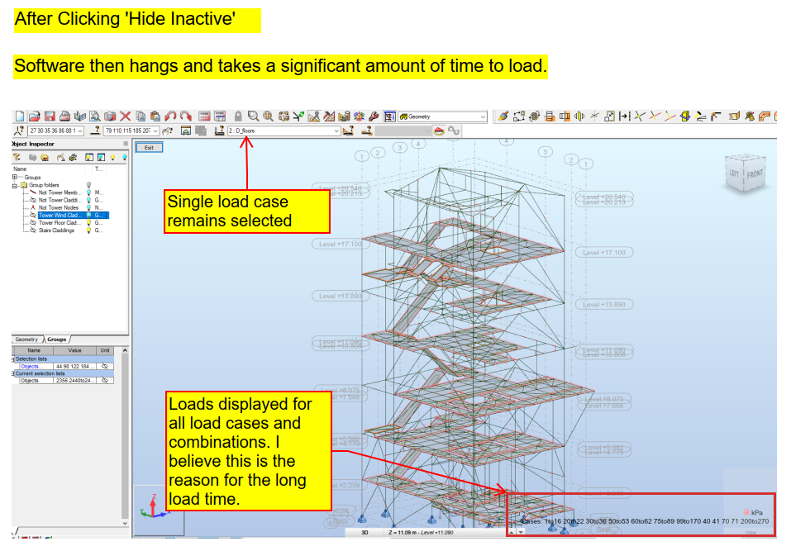The height and width of the screenshot is (551, 791).
Task: Switch to the Geometry tab
Action: pyautogui.click(x=26, y=340)
